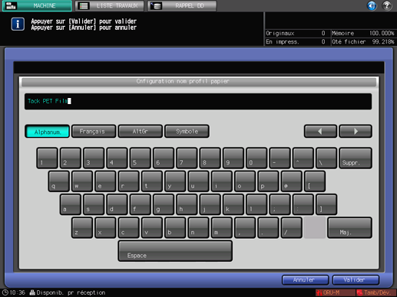Tap the j key
The height and width of the screenshot is (297, 397).
tap(210, 204)
